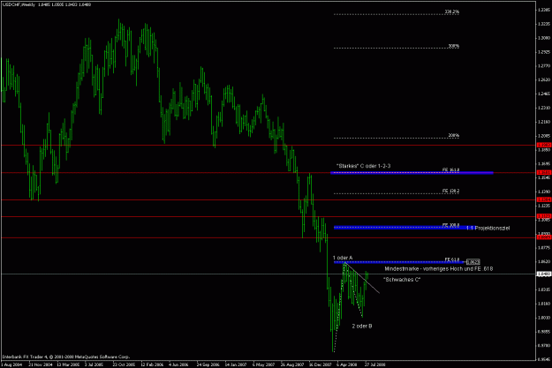The height and width of the screenshot is (368, 552).
Task: Click the '4 Jun 2006' date label
Action: click(x=178, y=364)
